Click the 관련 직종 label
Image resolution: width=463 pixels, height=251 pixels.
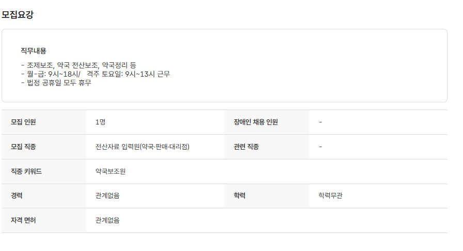(x=246, y=147)
